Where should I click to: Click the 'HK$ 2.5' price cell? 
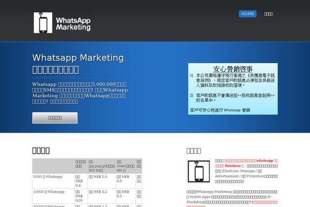pyautogui.click(x=102, y=181)
